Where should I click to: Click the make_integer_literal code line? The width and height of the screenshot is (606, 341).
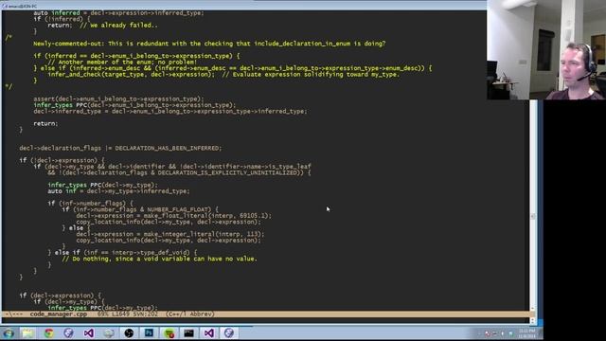(x=170, y=234)
